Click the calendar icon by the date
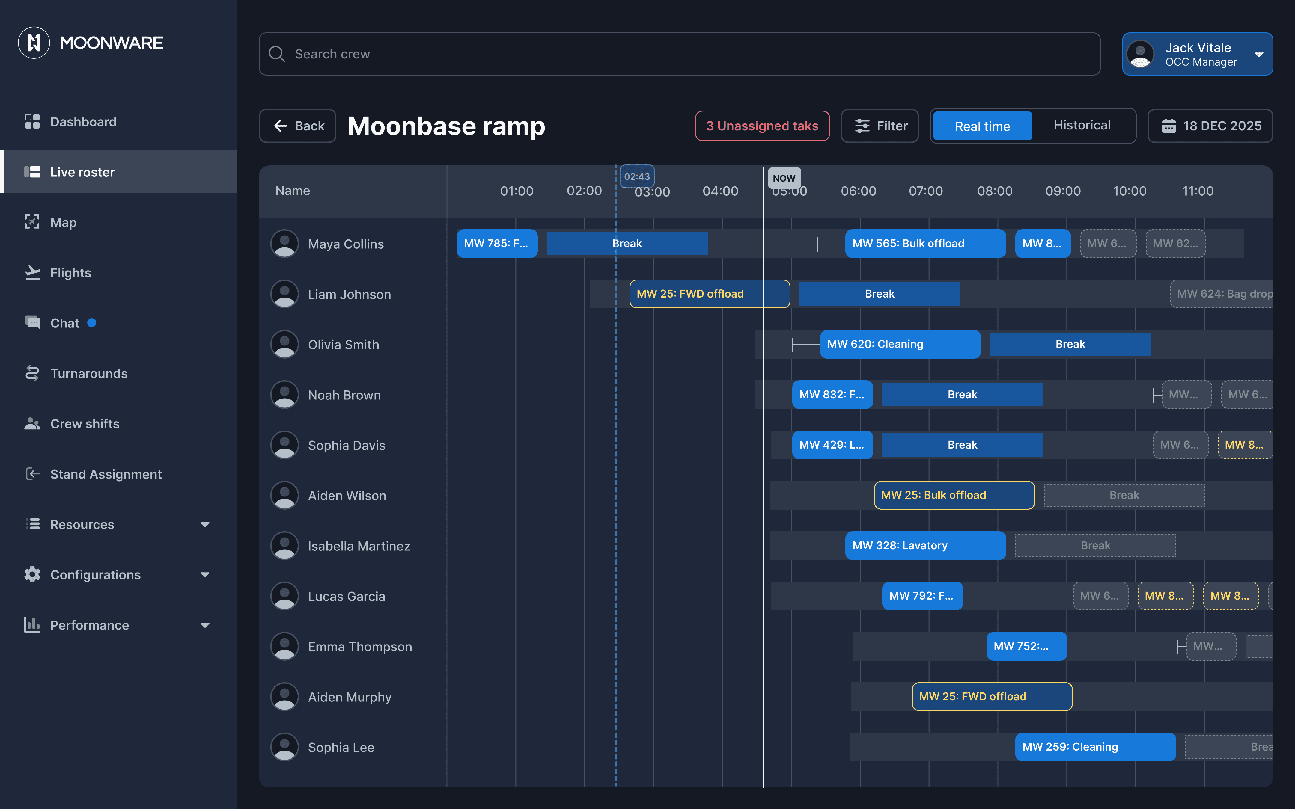Screen dimensions: 1295x809 tap(1168, 126)
